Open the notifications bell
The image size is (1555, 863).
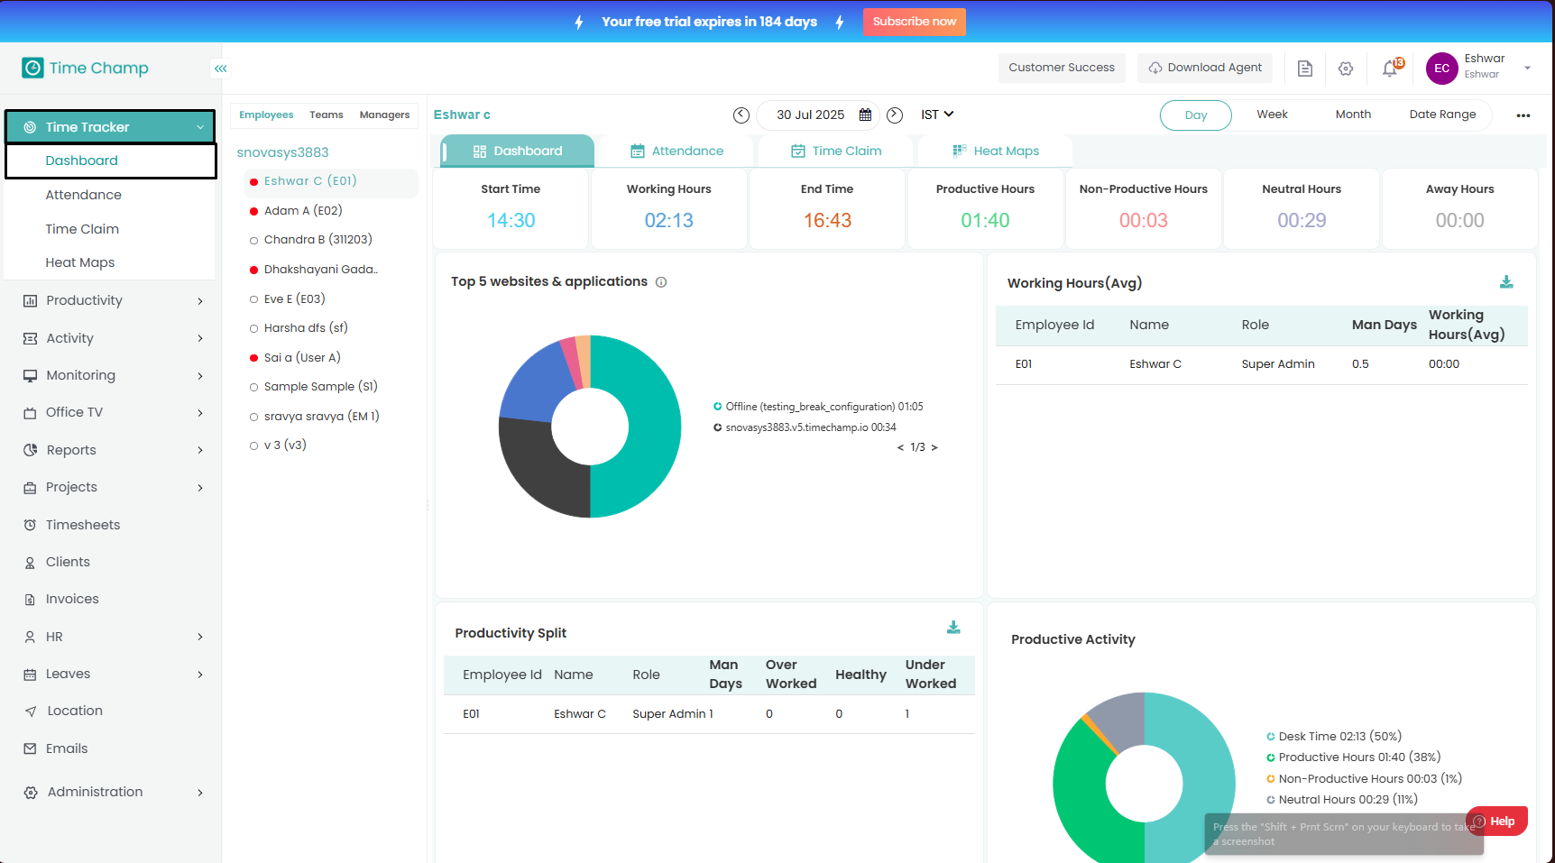pyautogui.click(x=1390, y=69)
